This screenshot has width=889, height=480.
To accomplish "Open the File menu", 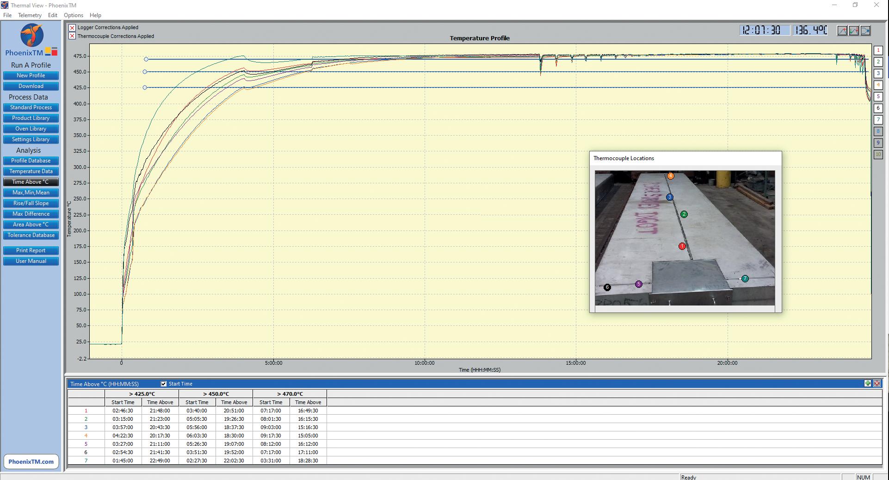I will click(x=7, y=15).
